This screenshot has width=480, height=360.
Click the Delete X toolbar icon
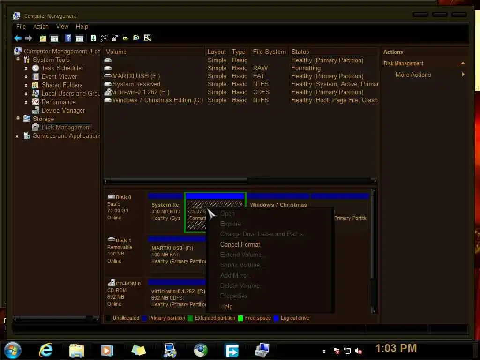pyautogui.click(x=104, y=38)
